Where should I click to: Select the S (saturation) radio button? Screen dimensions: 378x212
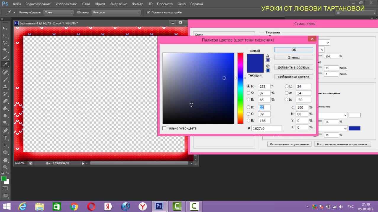[248, 93]
